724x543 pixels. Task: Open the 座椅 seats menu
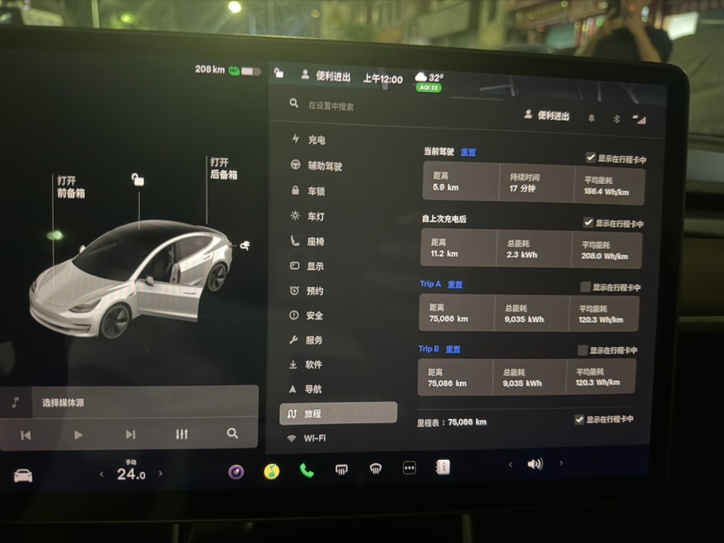pyautogui.click(x=307, y=241)
